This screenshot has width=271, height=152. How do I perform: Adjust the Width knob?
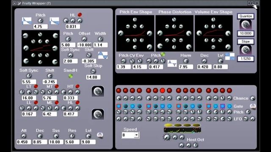pyautogui.click(x=100, y=39)
